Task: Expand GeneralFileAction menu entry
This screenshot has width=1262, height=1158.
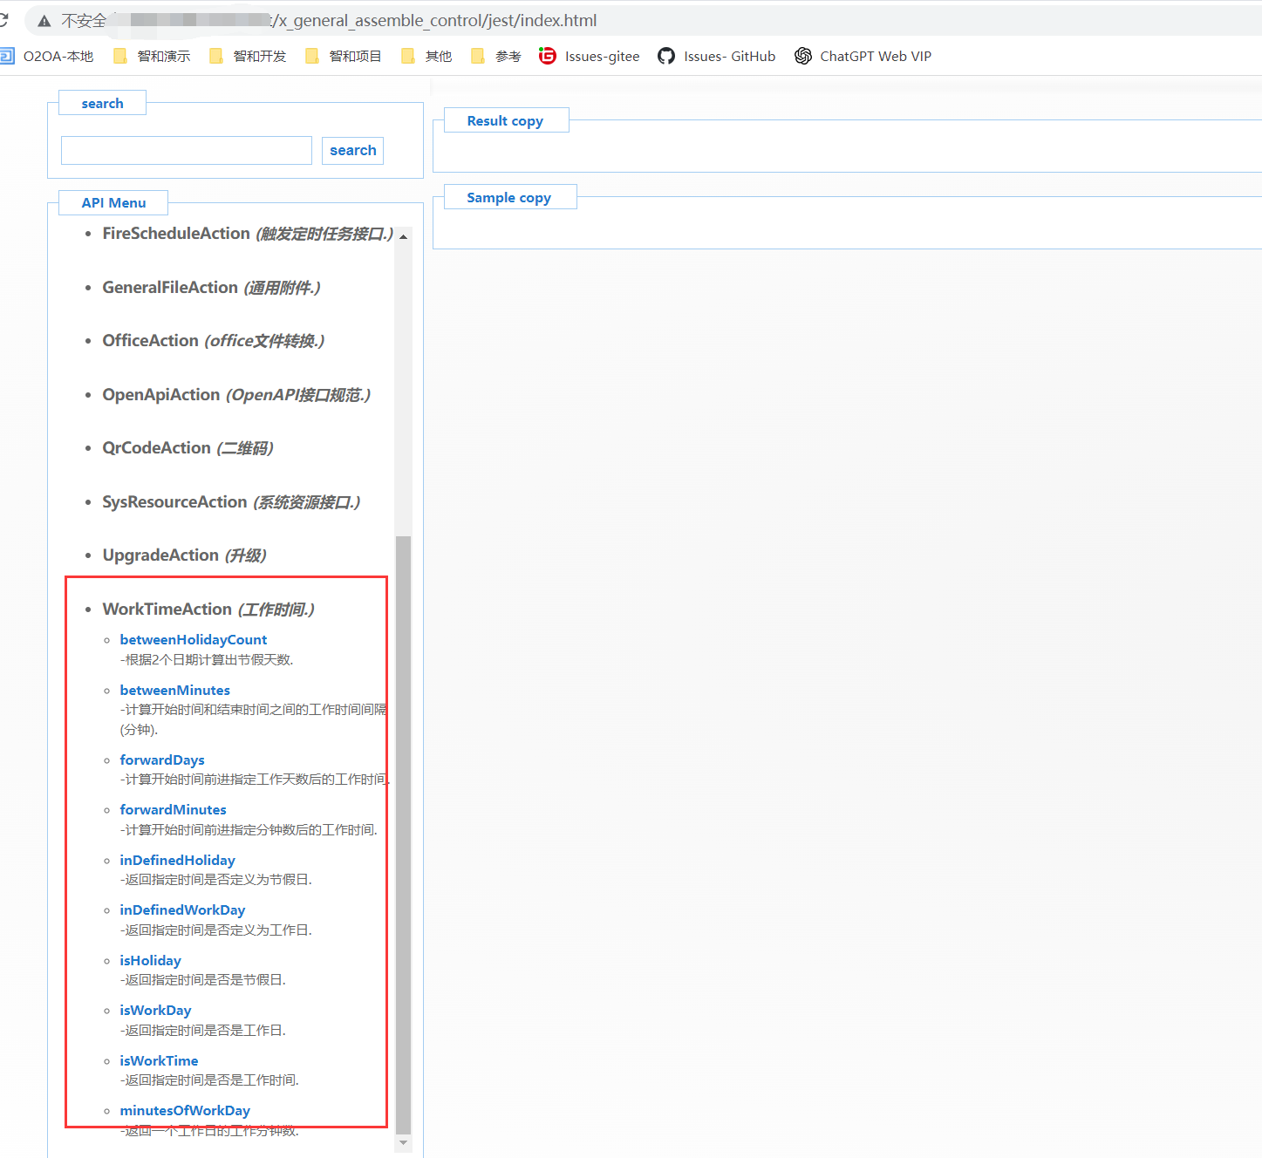Action: pos(211,288)
